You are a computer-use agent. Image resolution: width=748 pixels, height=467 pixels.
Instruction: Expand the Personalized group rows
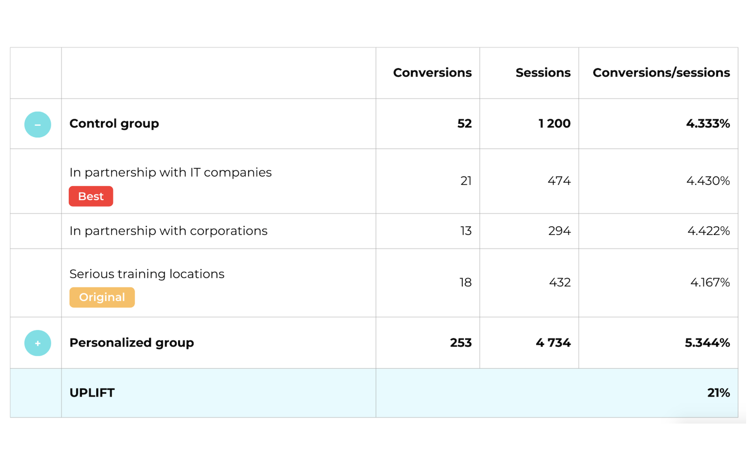[37, 343]
